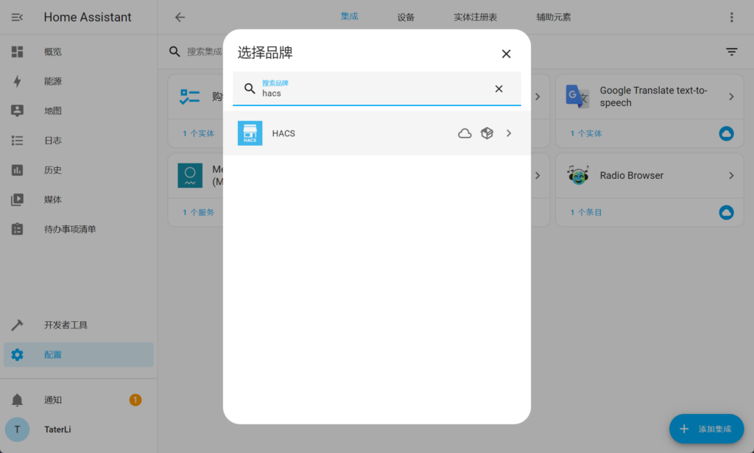Image resolution: width=754 pixels, height=453 pixels.
Task: Click the shopping list checklist icon
Action: (x=189, y=96)
